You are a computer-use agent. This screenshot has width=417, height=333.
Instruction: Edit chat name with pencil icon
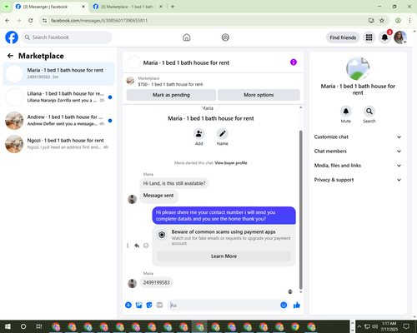point(223,134)
